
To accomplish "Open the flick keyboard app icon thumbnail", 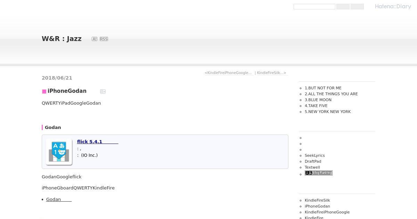I will pos(59,152).
